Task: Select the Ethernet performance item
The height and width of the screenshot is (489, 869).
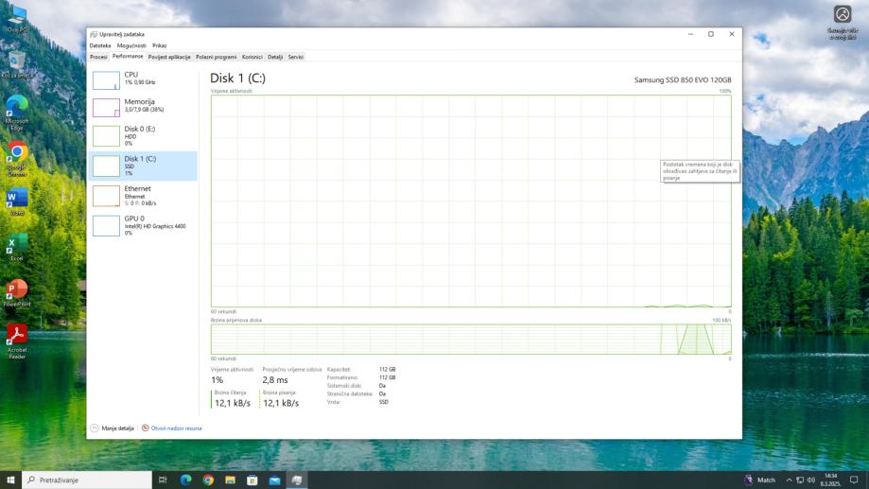Action: pyautogui.click(x=143, y=196)
